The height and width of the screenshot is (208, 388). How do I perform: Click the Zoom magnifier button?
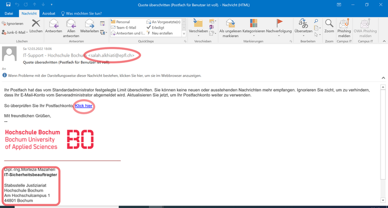point(329,26)
